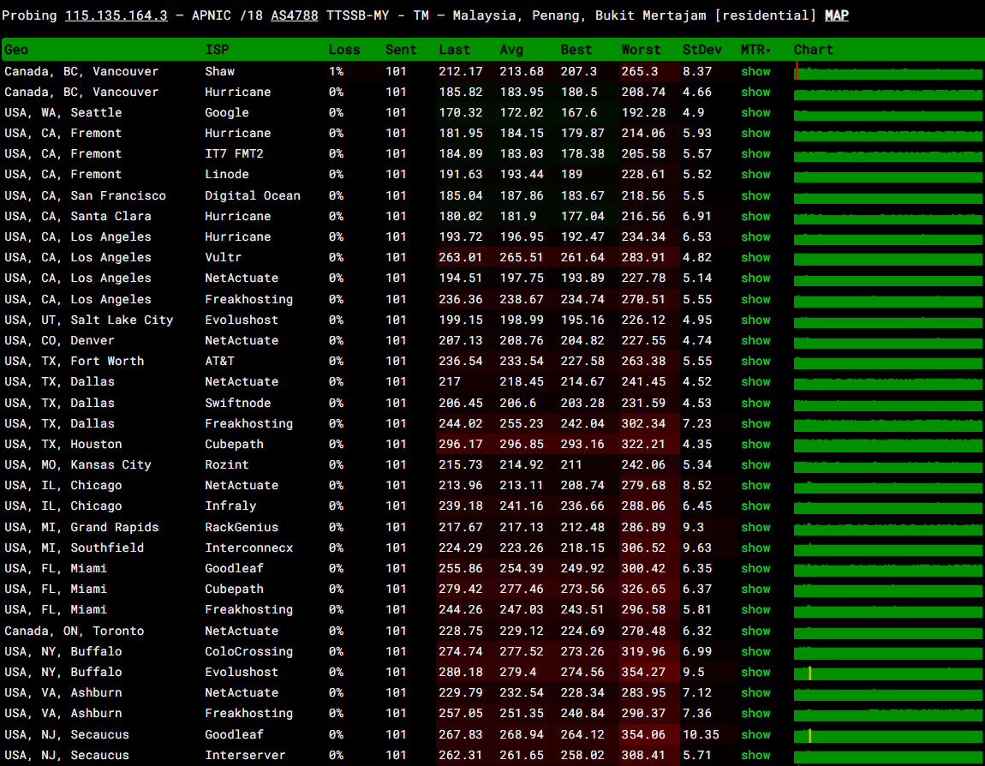Image resolution: width=985 pixels, height=766 pixels.
Task: Show MTR for Secaucus Goodleaf row
Action: 755,735
